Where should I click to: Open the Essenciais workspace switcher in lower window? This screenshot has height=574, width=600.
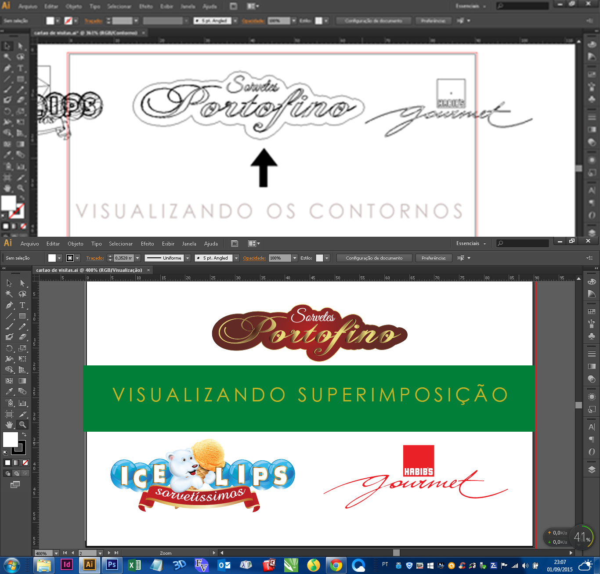(471, 243)
